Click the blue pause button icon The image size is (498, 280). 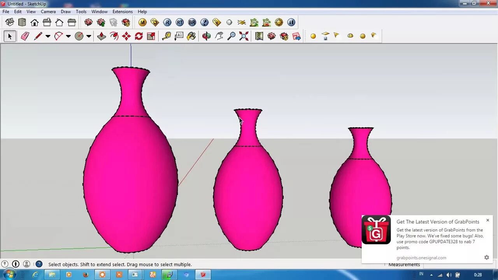click(x=291, y=22)
